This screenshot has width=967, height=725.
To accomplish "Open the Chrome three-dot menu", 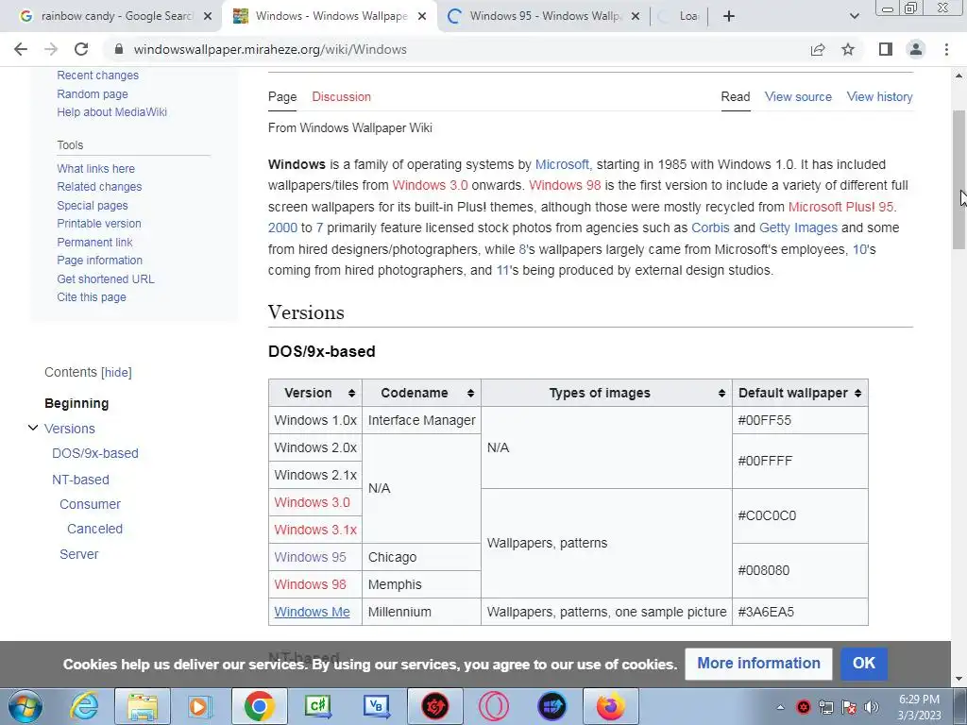I will coord(946,49).
